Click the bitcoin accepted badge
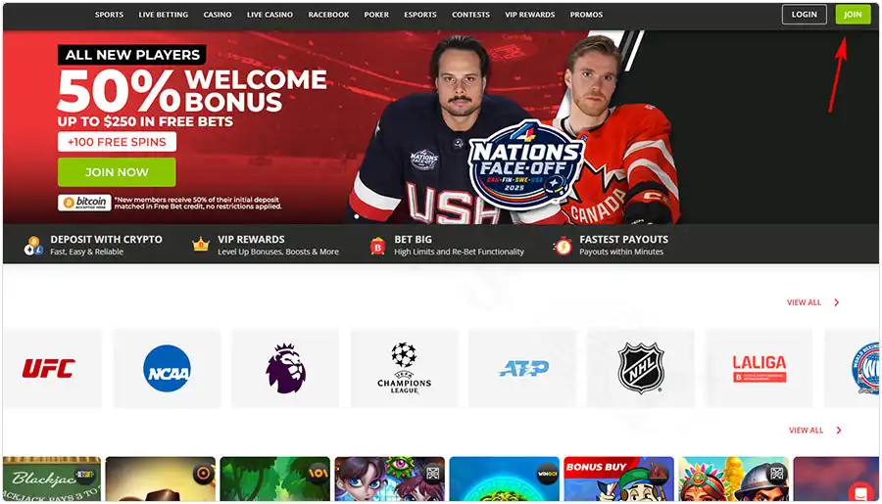The image size is (882, 504). point(84,203)
